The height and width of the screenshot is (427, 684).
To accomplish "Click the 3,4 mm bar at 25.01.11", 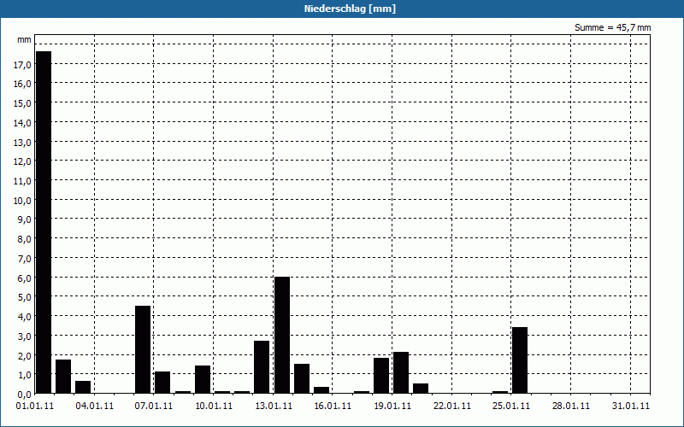I will 520,360.
